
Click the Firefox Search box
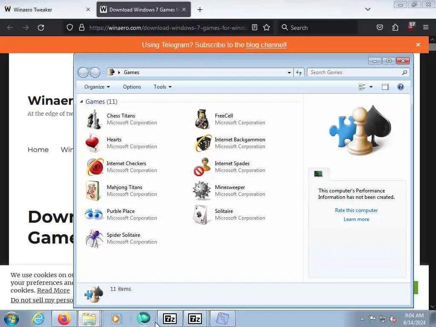click(318, 28)
